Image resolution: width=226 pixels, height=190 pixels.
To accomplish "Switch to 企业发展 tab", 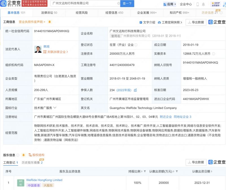I will [147, 13].
